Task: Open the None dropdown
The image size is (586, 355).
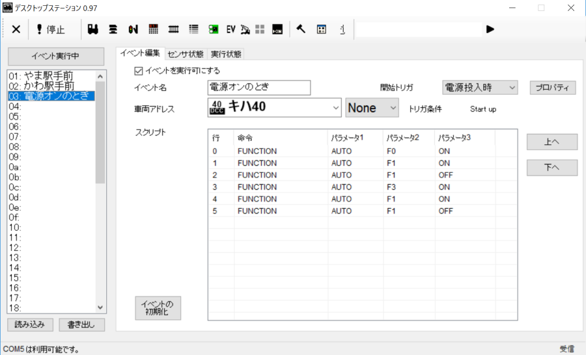Action: [372, 107]
